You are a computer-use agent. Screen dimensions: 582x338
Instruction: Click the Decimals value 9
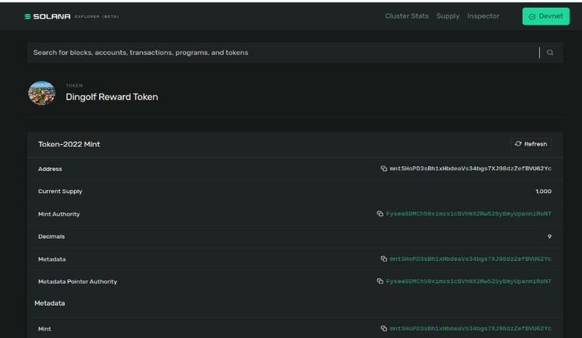550,236
